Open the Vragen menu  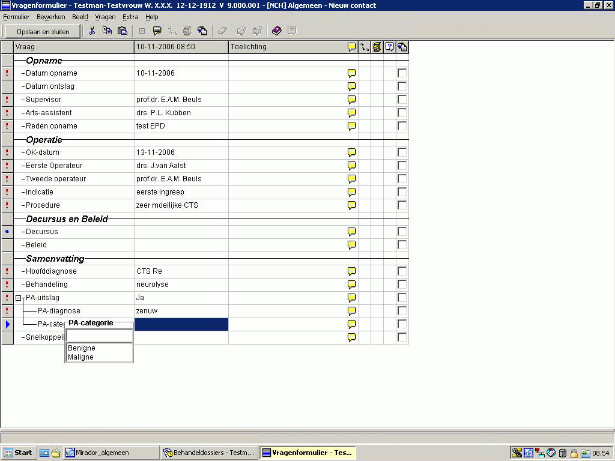(x=105, y=17)
